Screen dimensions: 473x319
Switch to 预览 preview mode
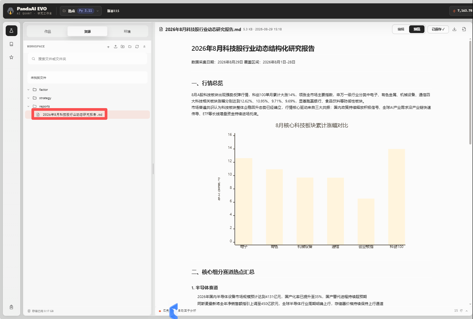tap(417, 29)
